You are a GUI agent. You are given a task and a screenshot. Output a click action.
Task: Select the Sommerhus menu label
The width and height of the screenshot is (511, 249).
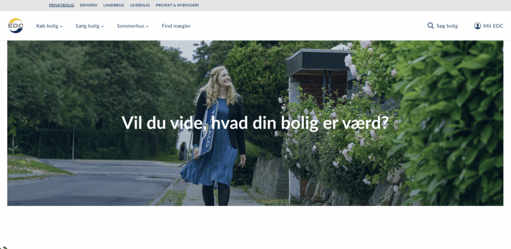point(130,26)
